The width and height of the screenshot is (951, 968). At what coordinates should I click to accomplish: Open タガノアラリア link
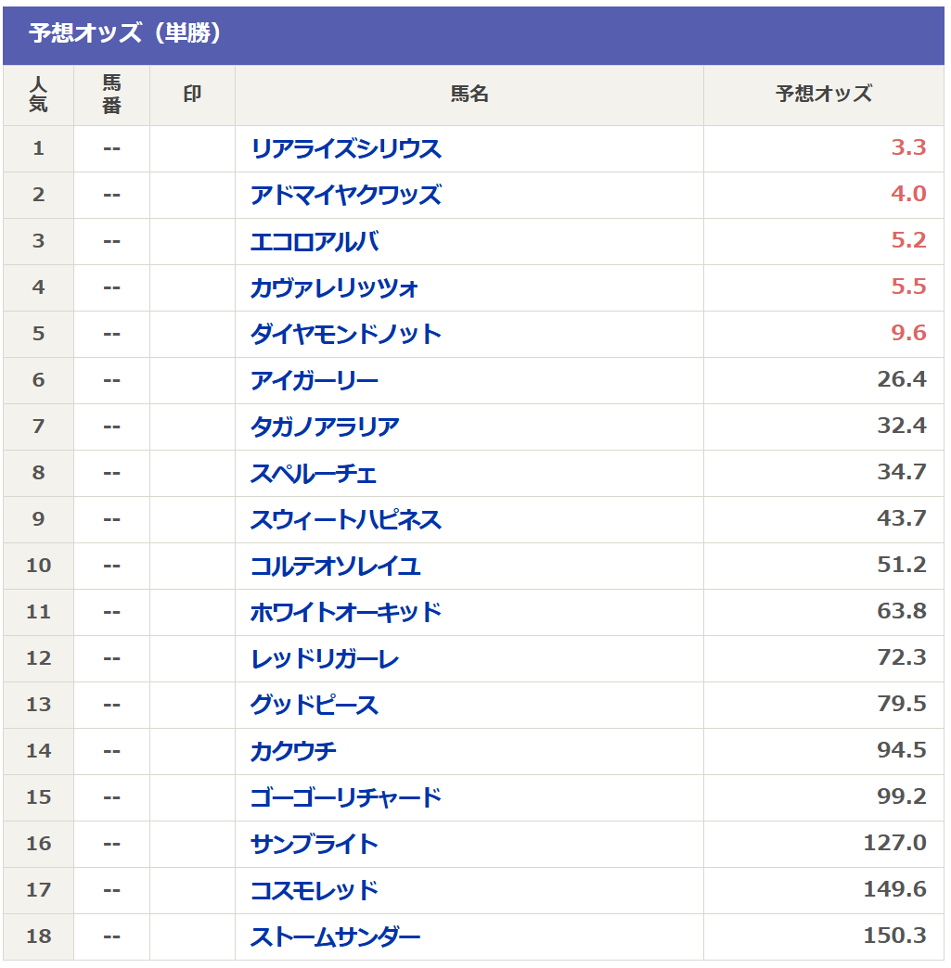tap(325, 427)
